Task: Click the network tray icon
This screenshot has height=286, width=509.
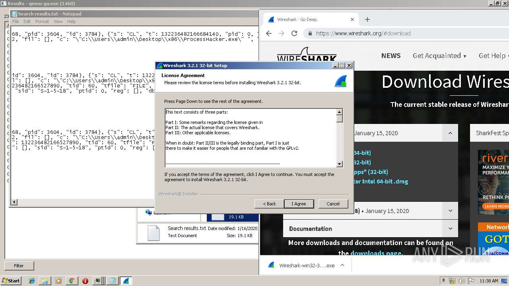Action: pyautogui.click(x=452, y=281)
